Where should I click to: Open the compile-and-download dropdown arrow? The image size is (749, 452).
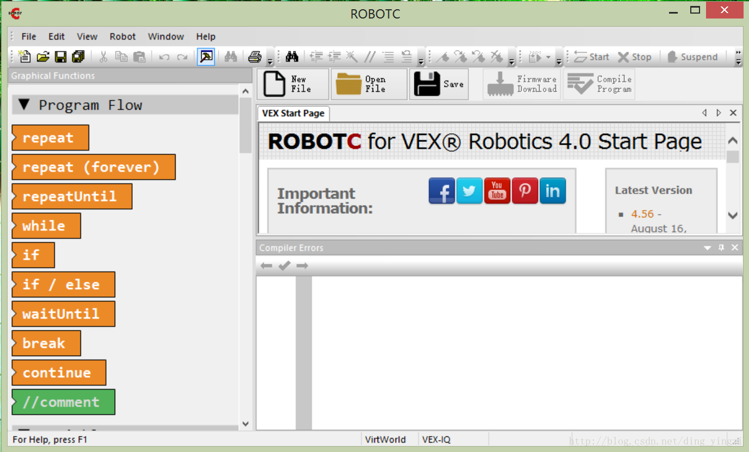[548, 57]
